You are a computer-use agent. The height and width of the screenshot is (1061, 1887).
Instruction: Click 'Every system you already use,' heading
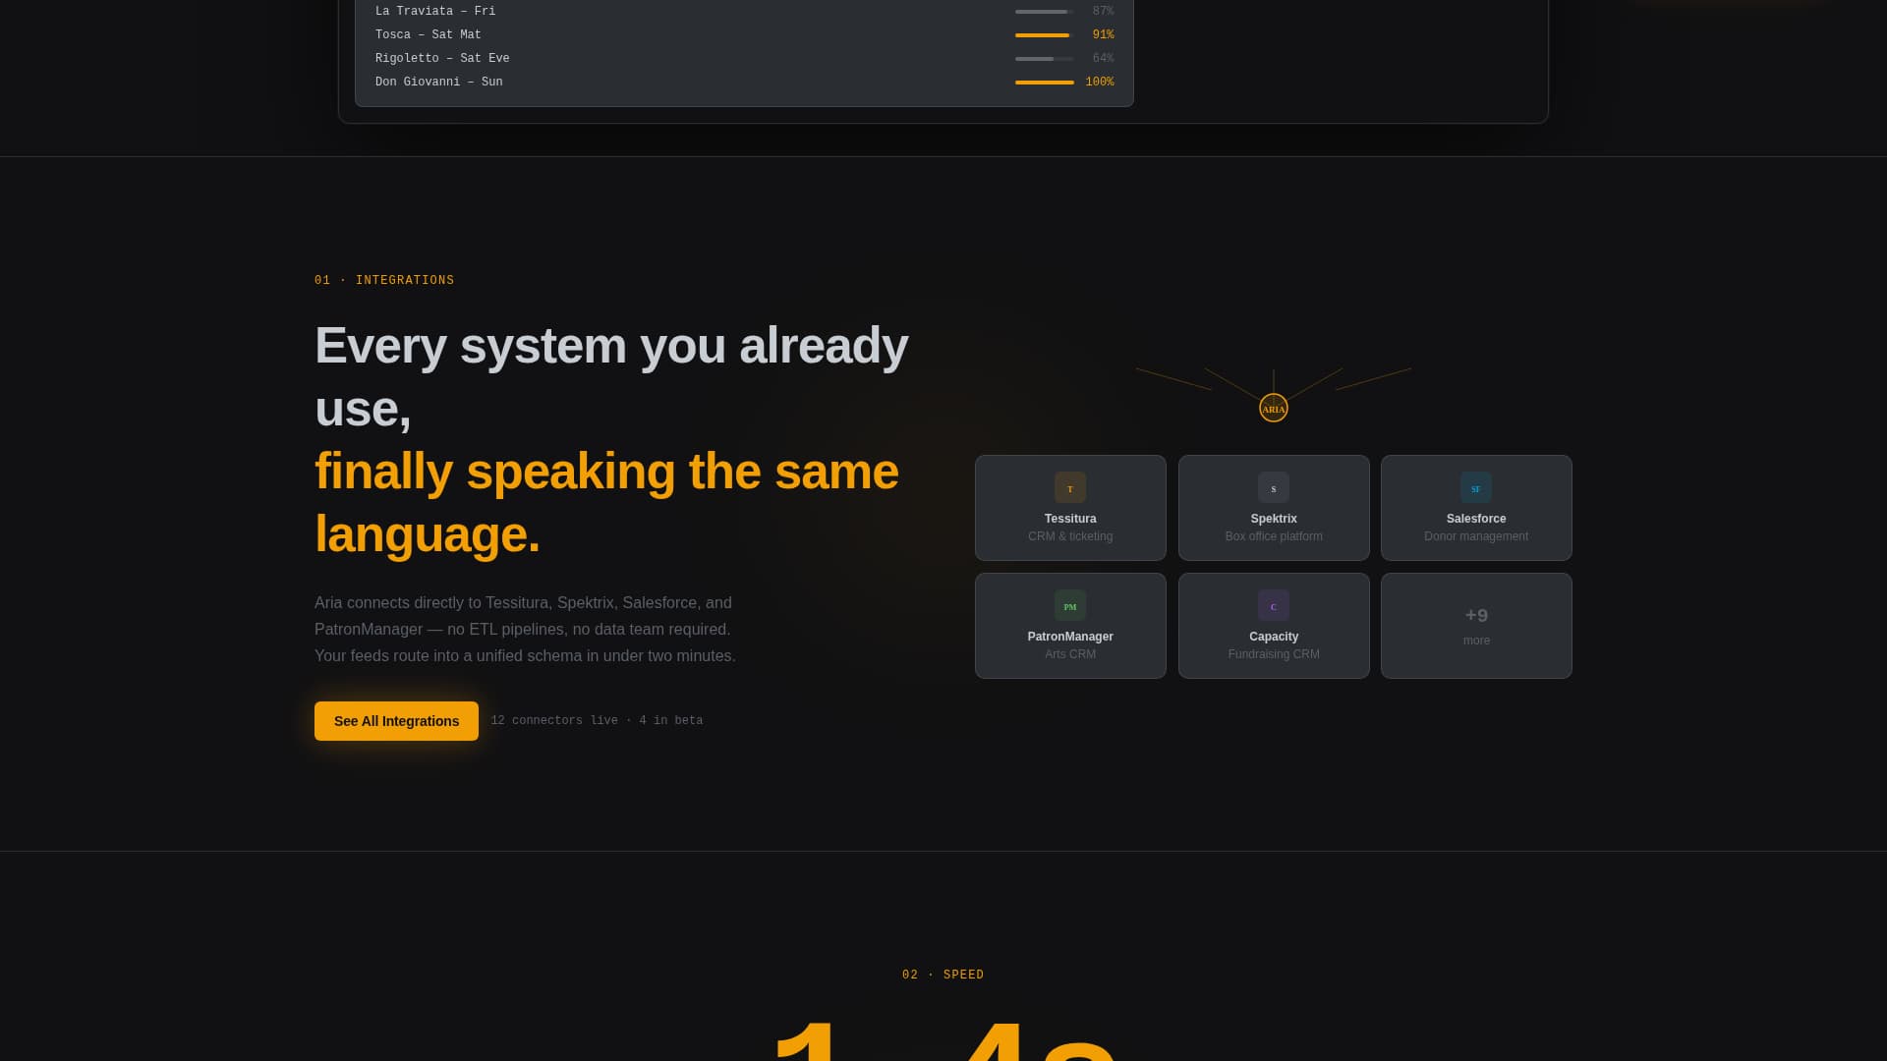[611, 377]
